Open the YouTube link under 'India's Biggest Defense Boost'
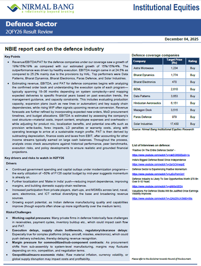This screenshot has width=201, height=266. 158,164
